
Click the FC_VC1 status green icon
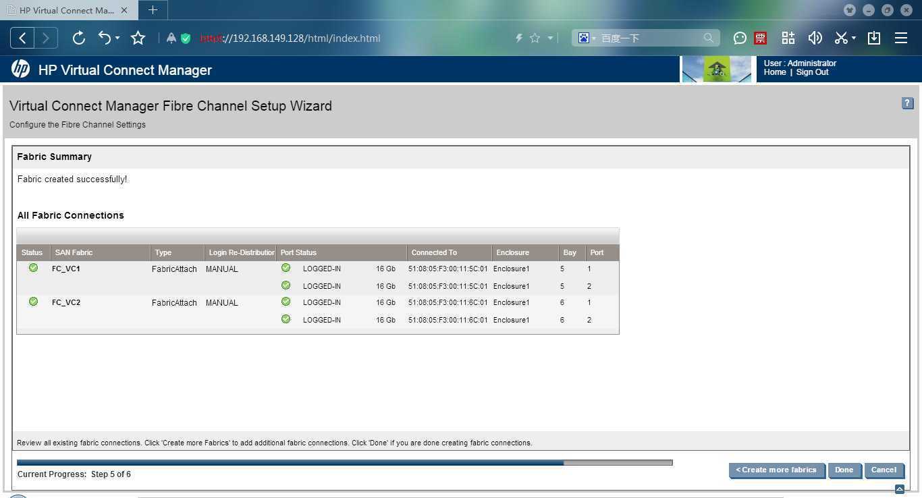(33, 268)
